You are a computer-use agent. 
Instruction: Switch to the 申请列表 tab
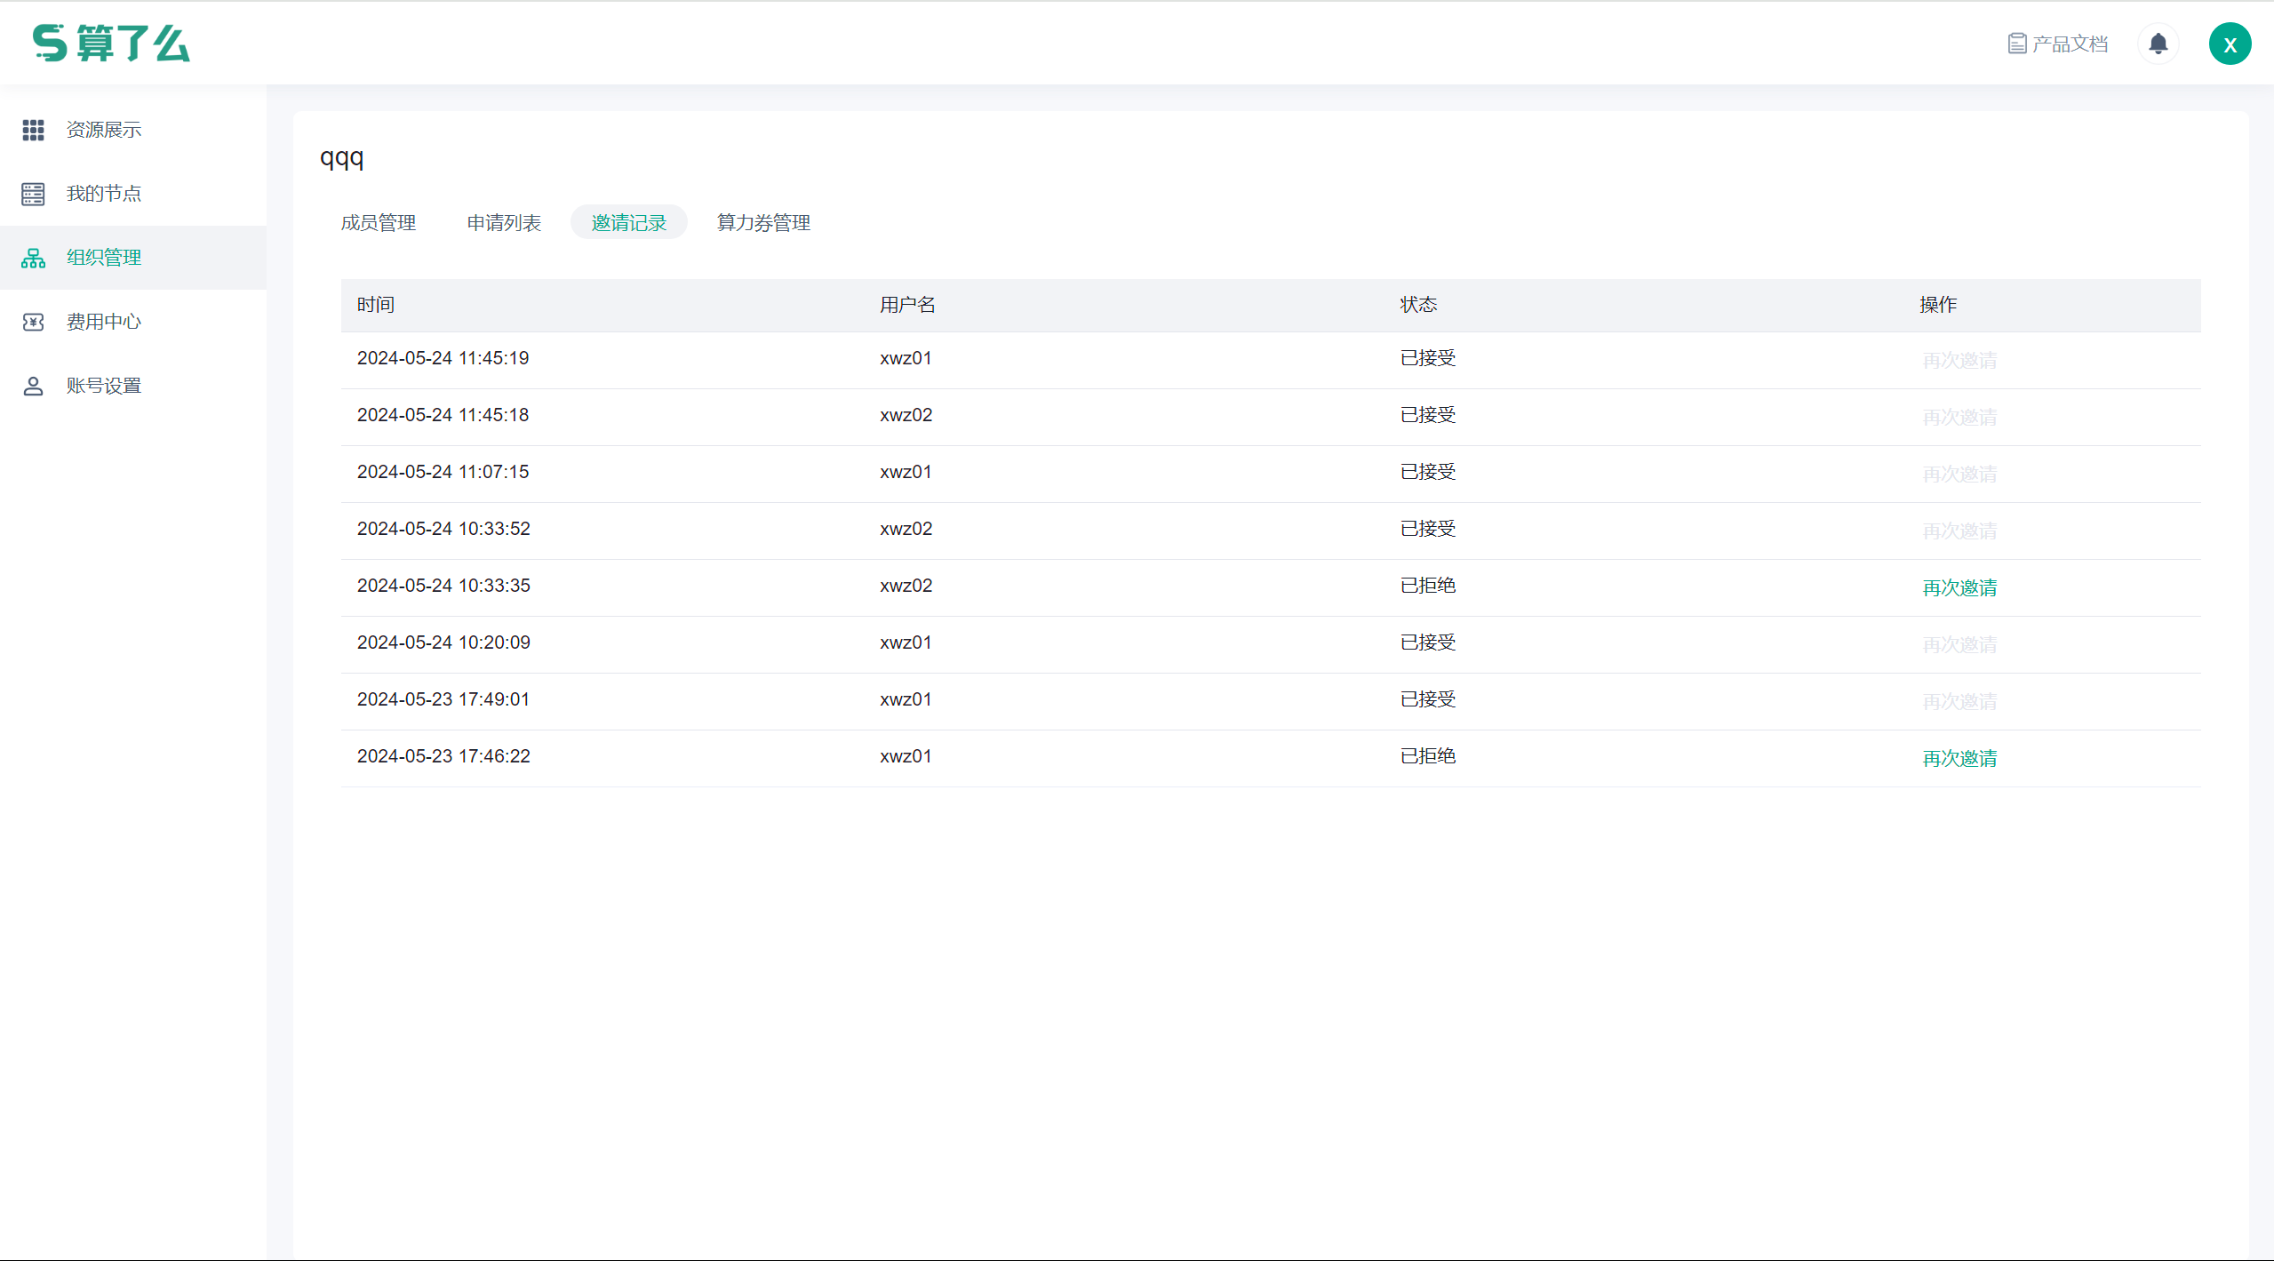pos(504,223)
